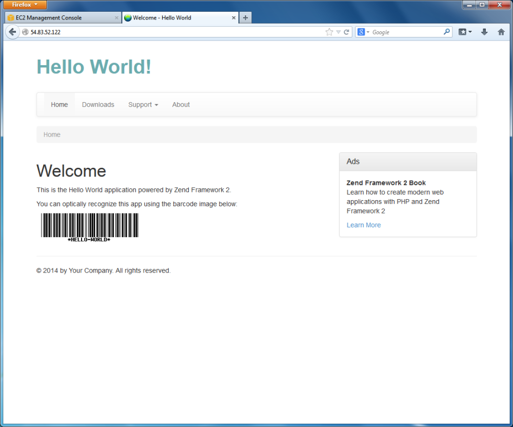Click the Home navigation item
513x427 pixels.
59,105
